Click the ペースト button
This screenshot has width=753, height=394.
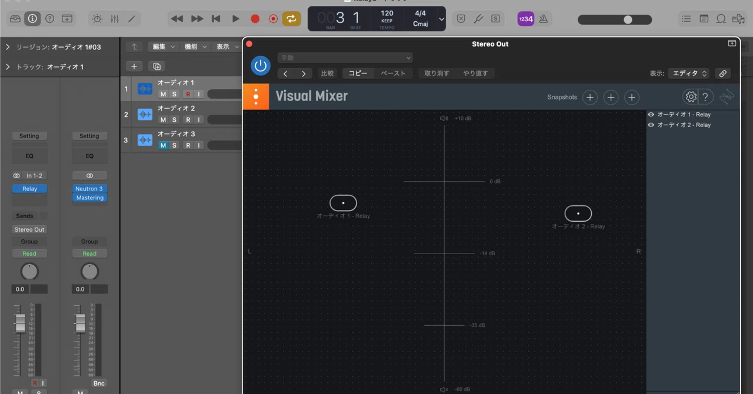(x=393, y=74)
